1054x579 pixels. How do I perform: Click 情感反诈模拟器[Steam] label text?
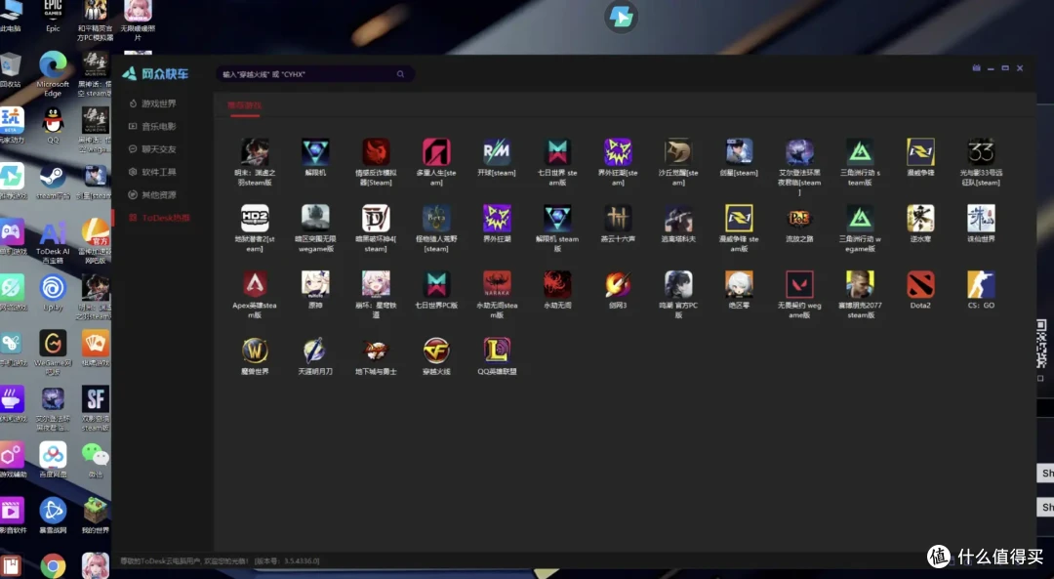pyautogui.click(x=376, y=178)
